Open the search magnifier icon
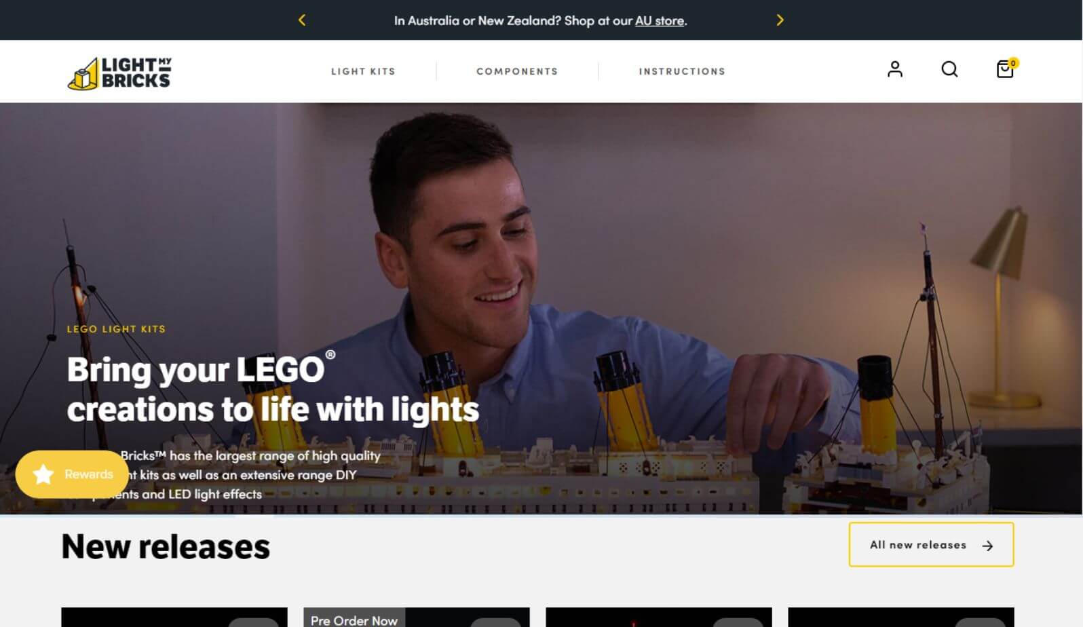Viewport: 1083px width, 627px height. 949,69
